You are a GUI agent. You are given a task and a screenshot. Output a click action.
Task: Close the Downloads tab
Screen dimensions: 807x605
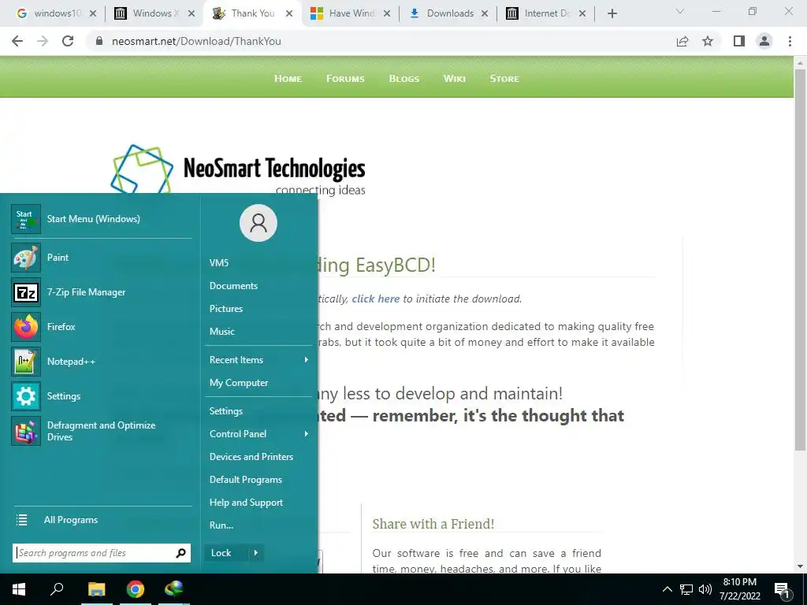(x=485, y=13)
